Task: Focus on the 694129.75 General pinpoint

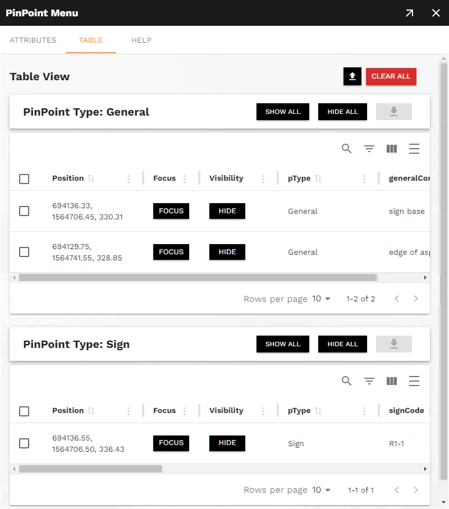Action: (171, 252)
